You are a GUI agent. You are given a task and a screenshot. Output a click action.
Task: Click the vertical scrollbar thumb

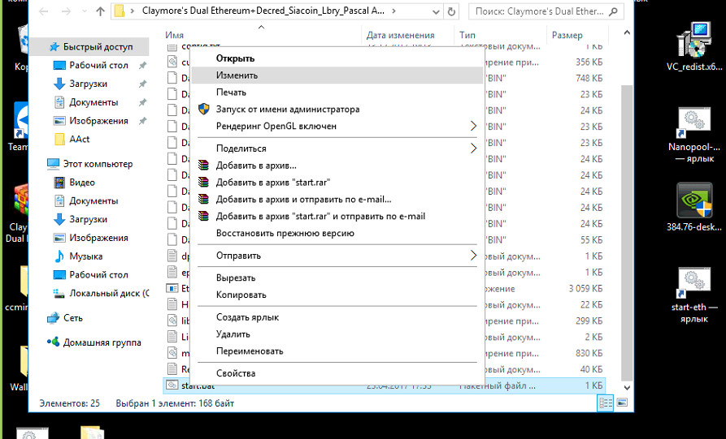click(627, 231)
